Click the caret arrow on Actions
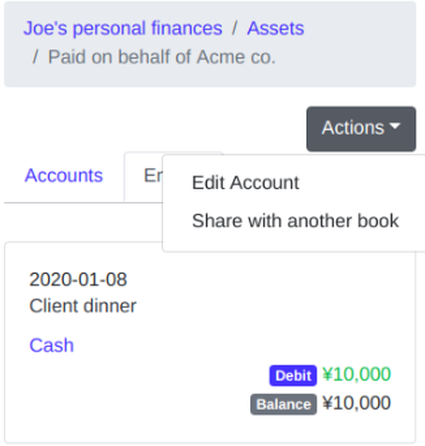The image size is (425, 446). point(395,126)
